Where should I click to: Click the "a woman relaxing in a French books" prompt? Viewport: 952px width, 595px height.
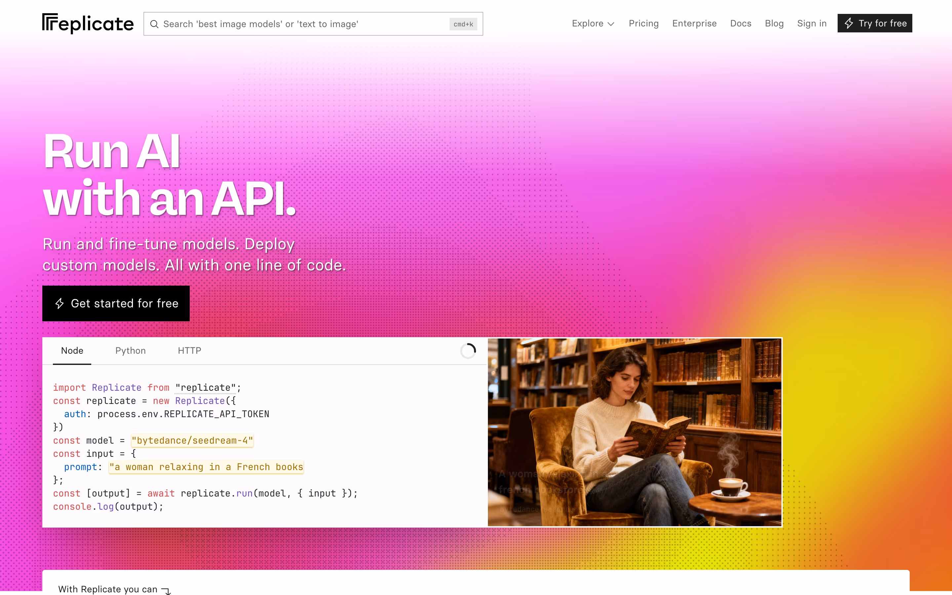(206, 467)
